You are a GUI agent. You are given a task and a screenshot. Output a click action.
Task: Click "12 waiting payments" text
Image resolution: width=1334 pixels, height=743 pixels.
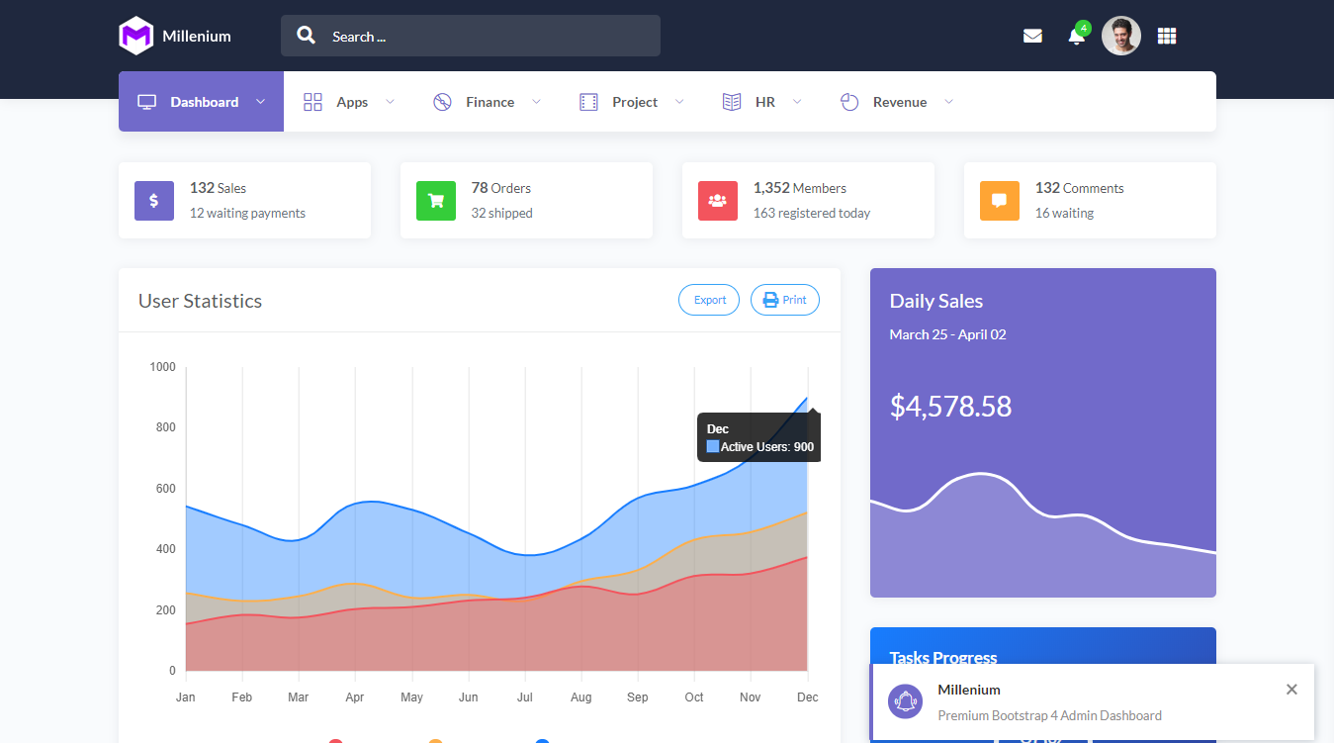pyautogui.click(x=247, y=213)
